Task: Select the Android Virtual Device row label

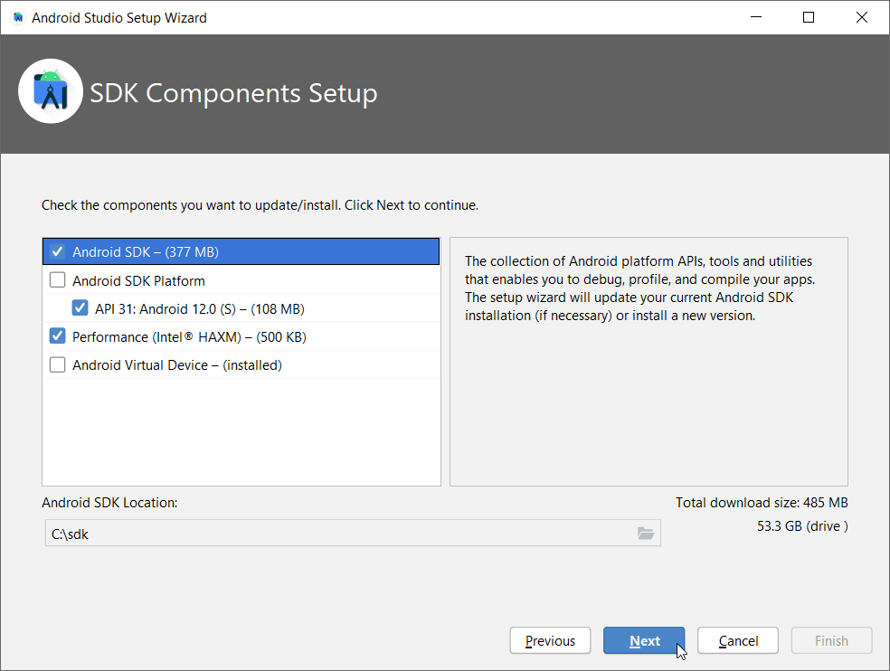Action: pyautogui.click(x=177, y=365)
